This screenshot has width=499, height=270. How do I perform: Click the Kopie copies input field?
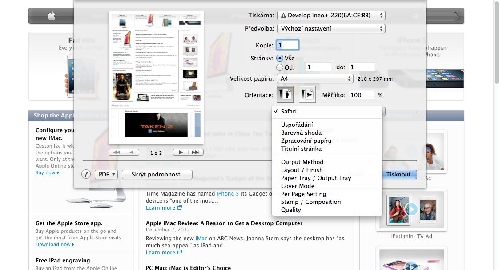288,45
